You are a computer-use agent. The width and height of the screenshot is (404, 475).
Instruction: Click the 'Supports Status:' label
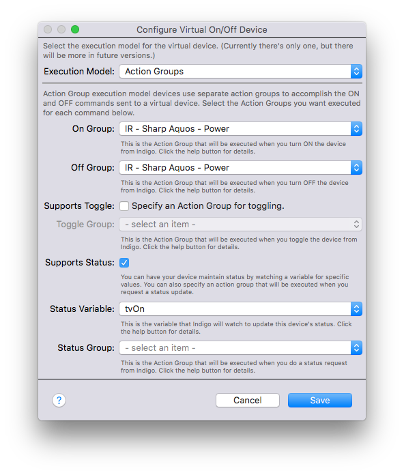click(80, 262)
